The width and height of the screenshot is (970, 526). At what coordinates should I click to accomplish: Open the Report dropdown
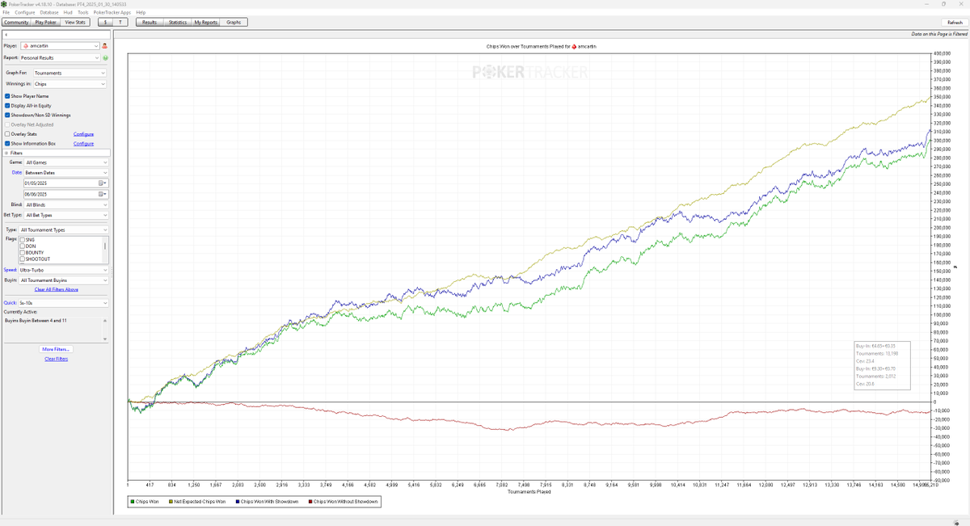[60, 58]
